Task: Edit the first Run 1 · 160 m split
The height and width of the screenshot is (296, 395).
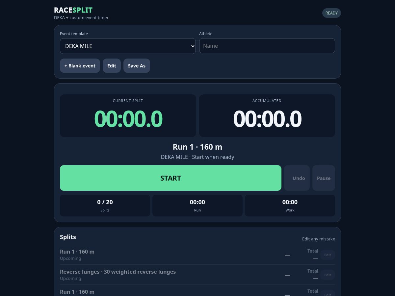Action: [x=328, y=255]
